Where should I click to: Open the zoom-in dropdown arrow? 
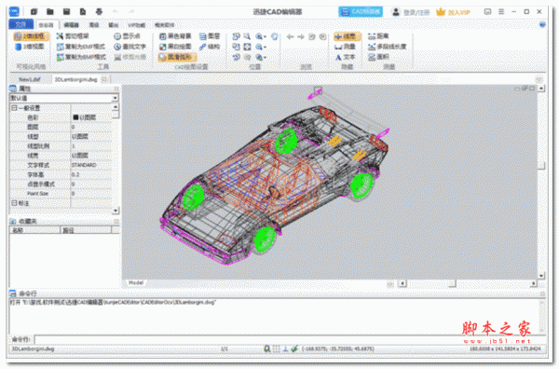point(265,36)
